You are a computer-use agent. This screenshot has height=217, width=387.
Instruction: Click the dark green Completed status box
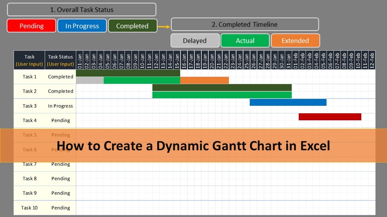pos(132,26)
